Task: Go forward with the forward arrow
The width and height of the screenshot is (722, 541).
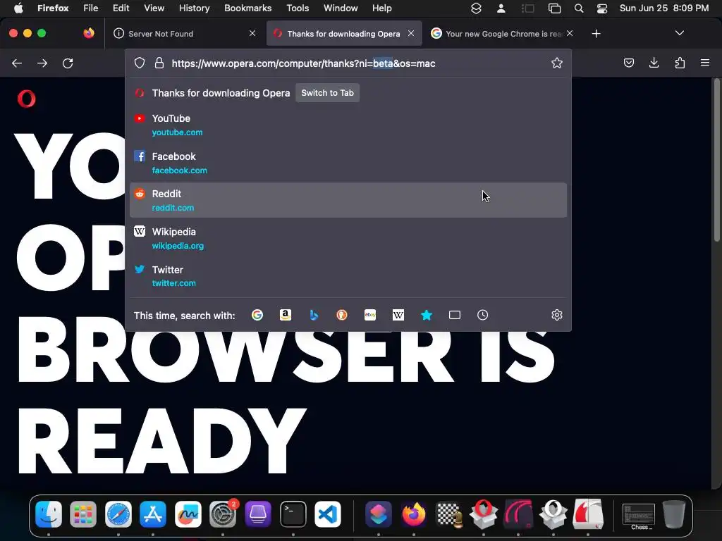Action: pos(42,63)
